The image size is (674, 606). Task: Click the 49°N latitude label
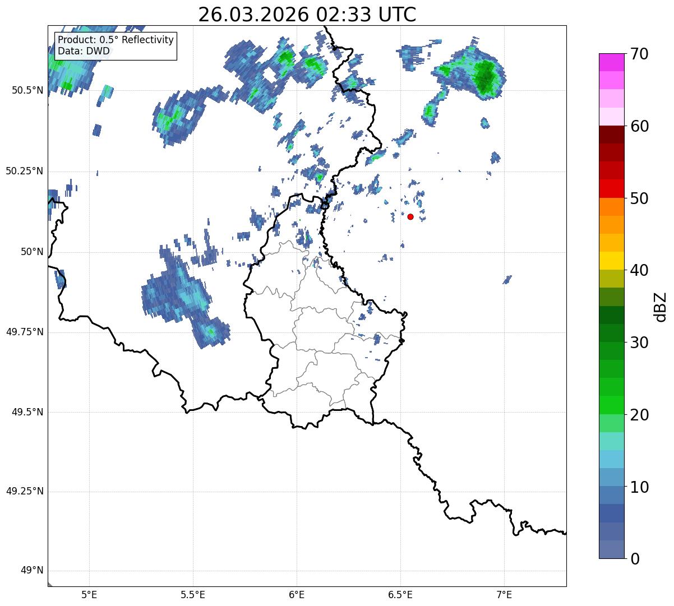[31, 571]
